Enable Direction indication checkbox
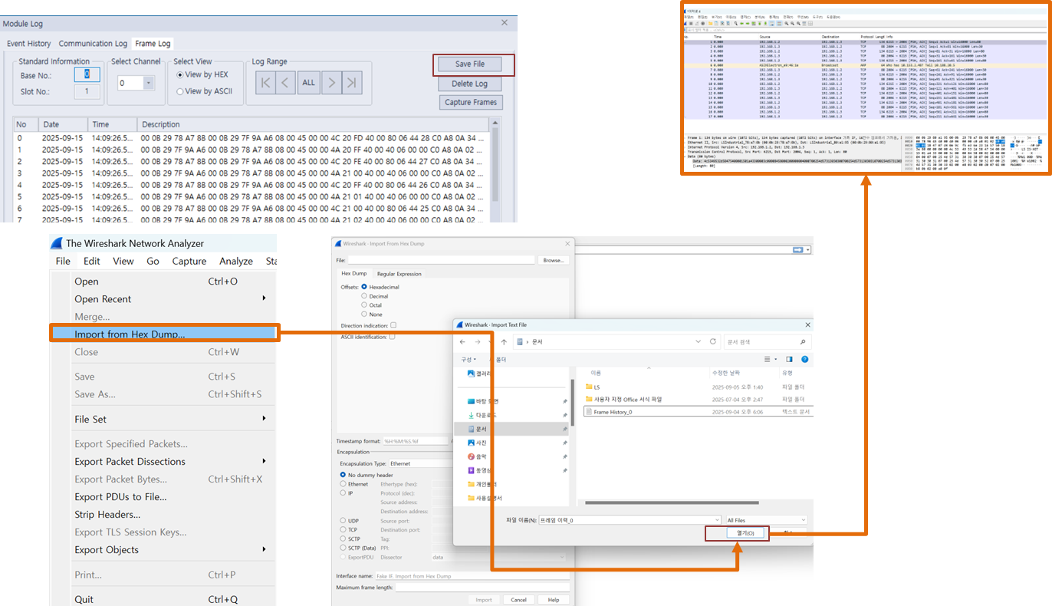The width and height of the screenshot is (1052, 606). [x=393, y=325]
